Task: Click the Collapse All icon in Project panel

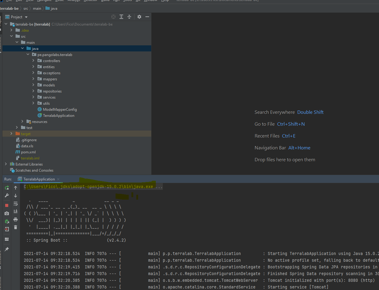Action: coord(129,17)
